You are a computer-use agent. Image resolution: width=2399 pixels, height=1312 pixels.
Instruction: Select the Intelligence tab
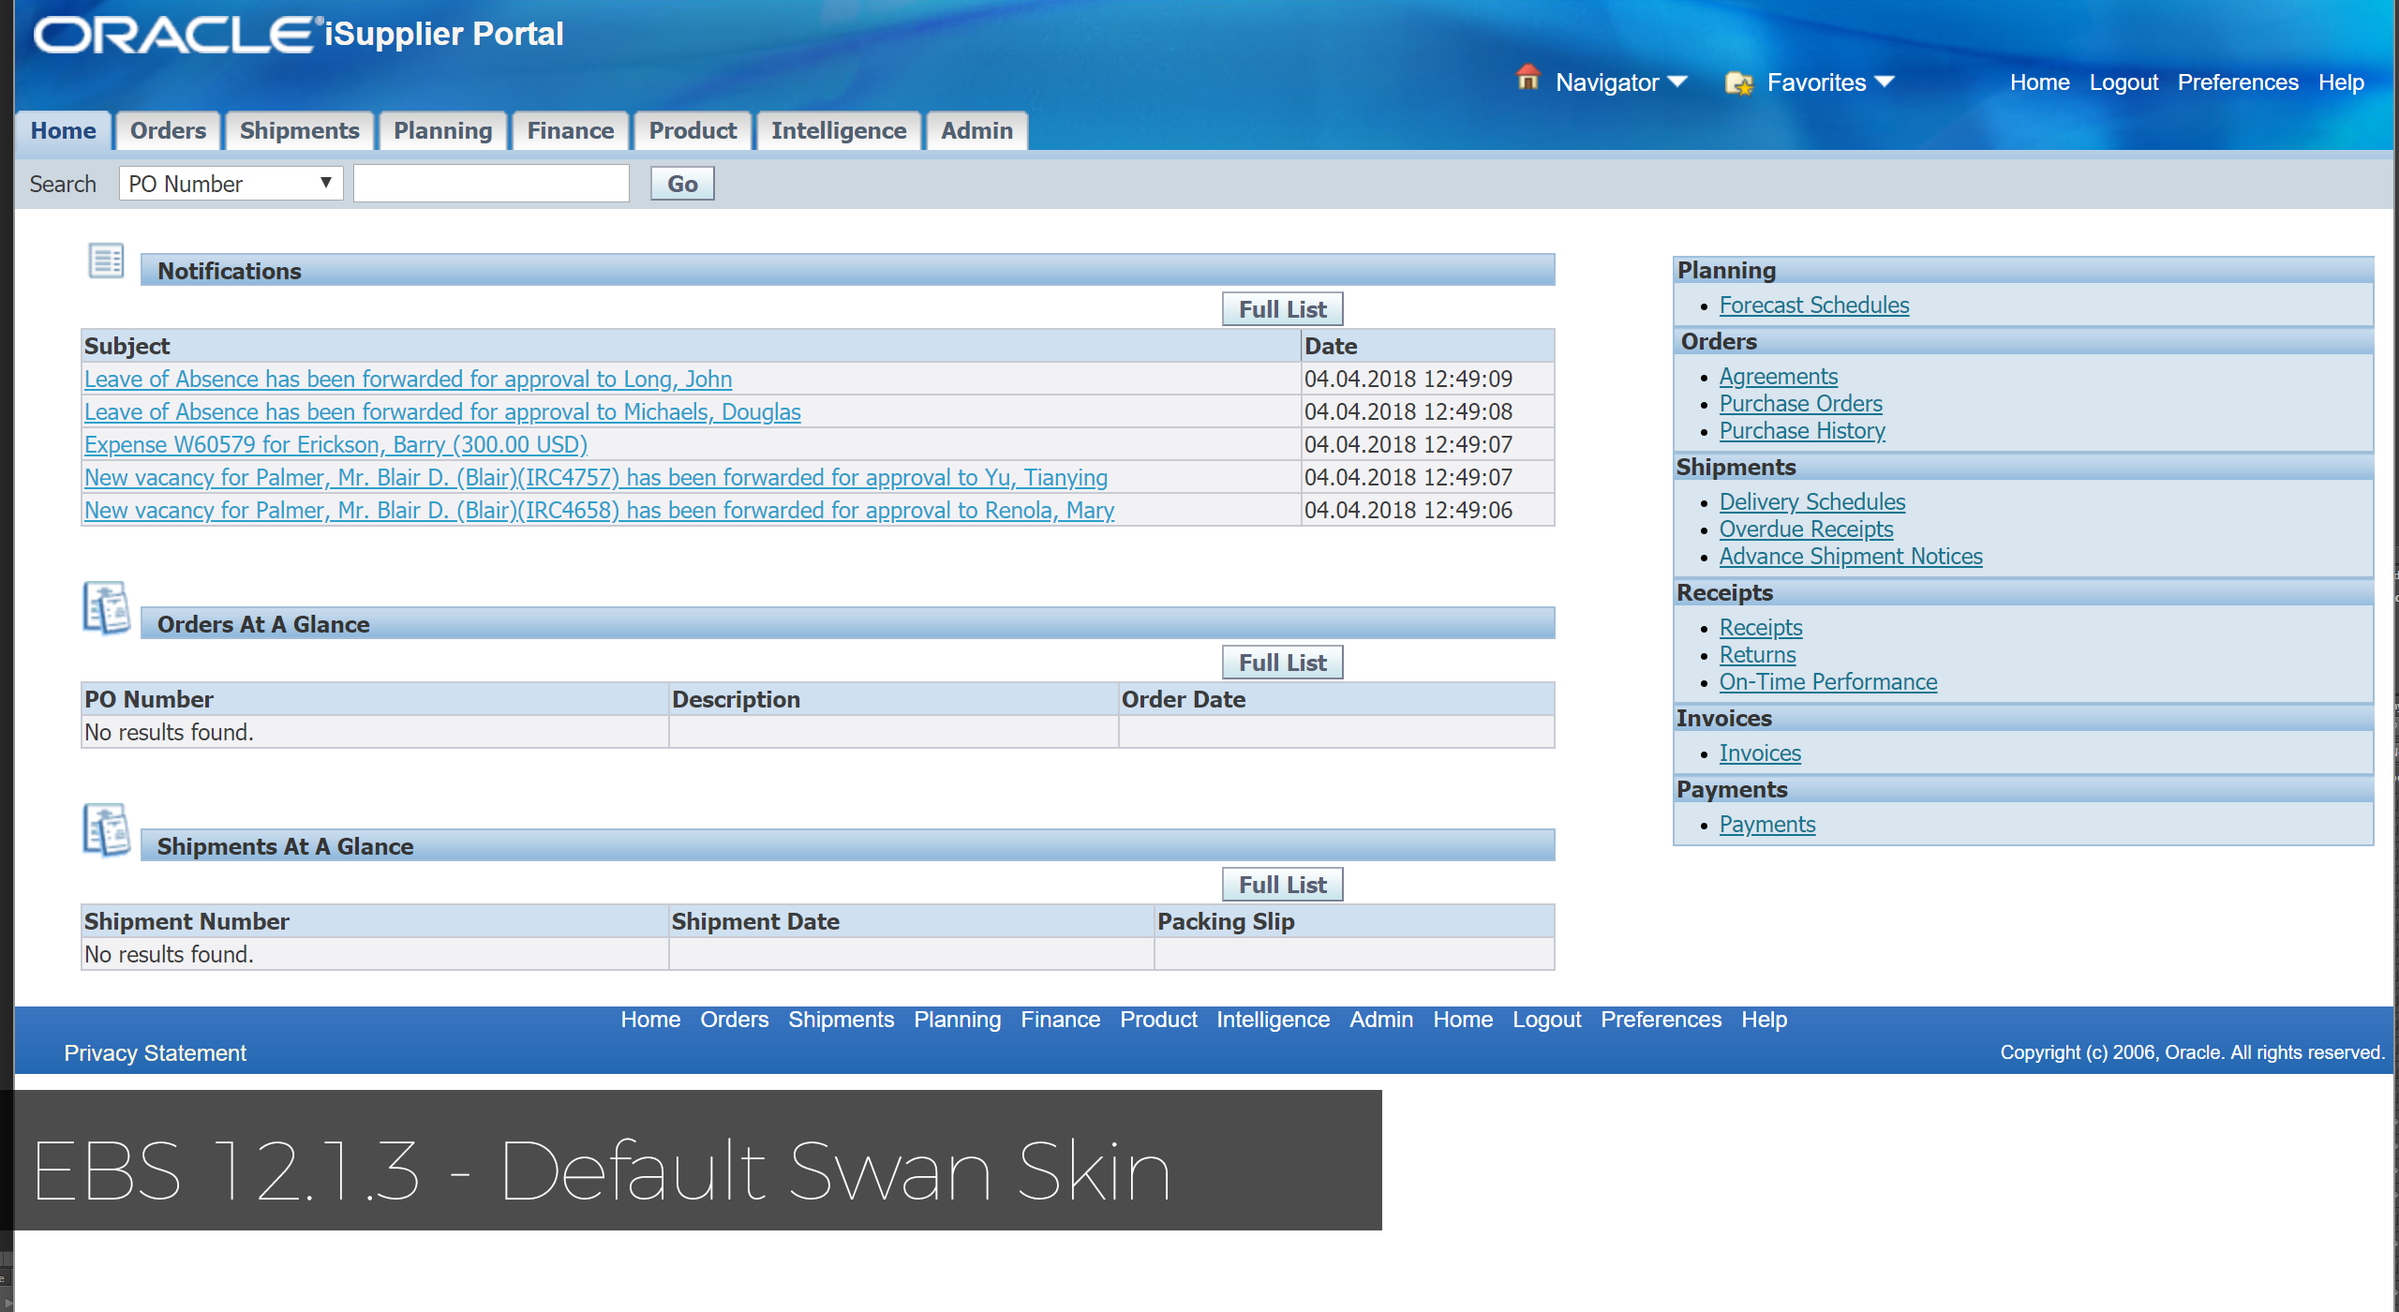pyautogui.click(x=839, y=130)
